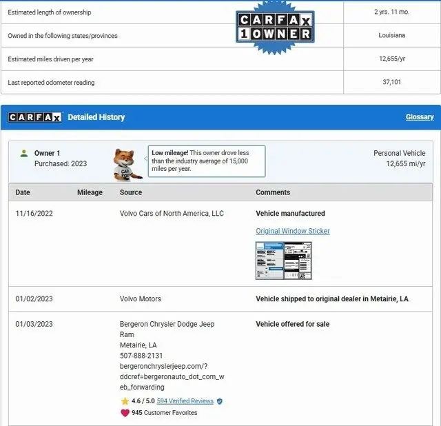This screenshot has height=426, width=441.
Task: Select the Last reported odometer reading row
Action: tap(172, 83)
